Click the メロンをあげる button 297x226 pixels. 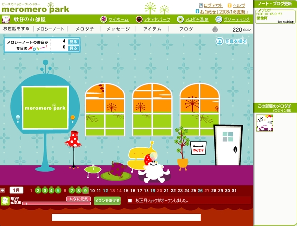point(107,201)
